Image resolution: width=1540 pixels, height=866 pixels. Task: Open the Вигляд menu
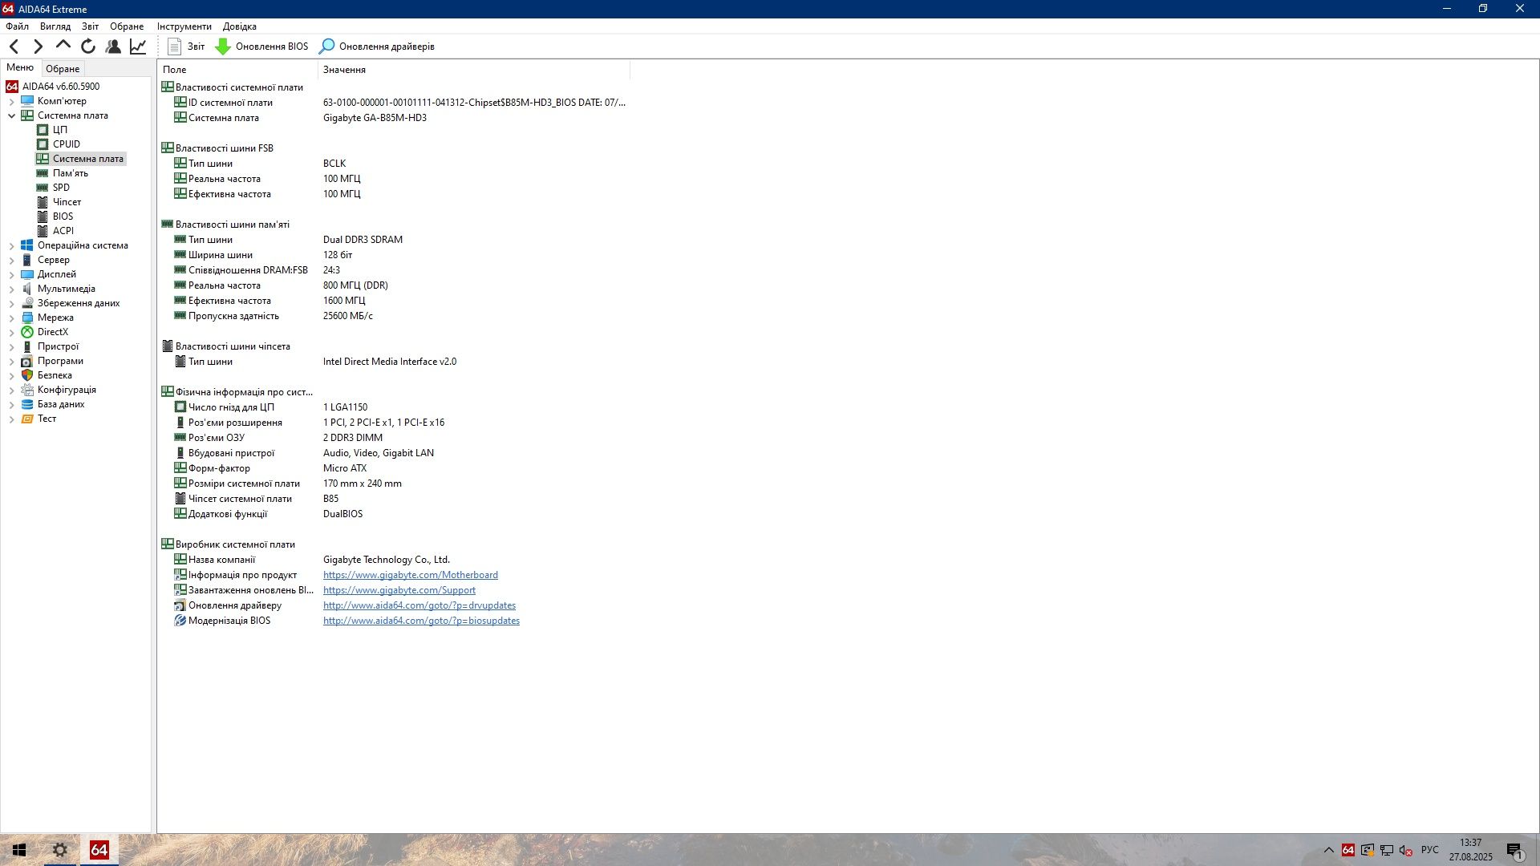coord(55,26)
